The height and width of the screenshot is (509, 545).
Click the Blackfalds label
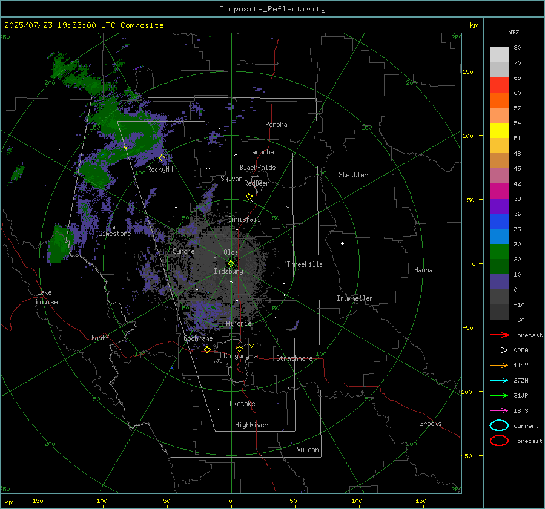point(257,168)
